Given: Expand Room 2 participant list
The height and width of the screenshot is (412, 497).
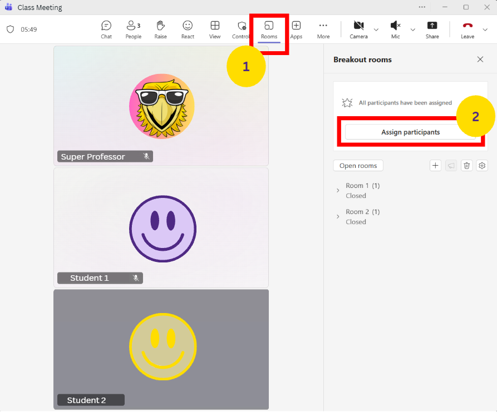Looking at the screenshot, I should (338, 217).
